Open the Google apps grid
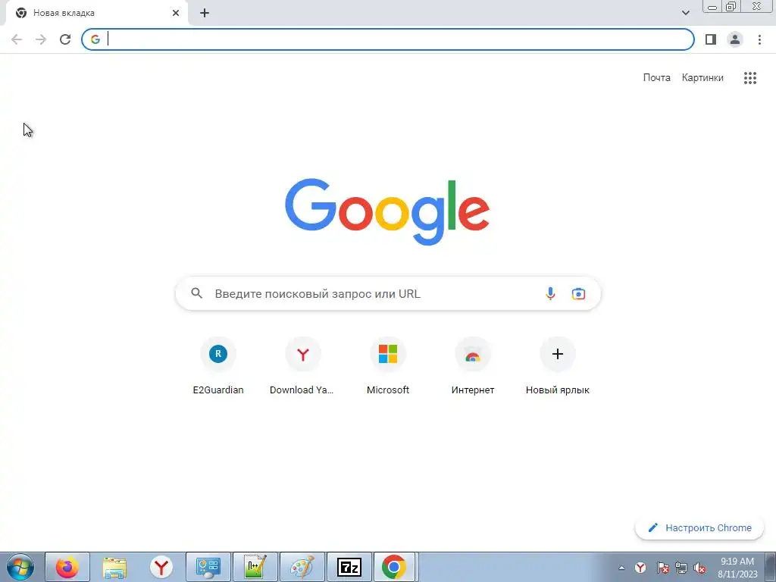The height and width of the screenshot is (582, 776). [x=749, y=78]
